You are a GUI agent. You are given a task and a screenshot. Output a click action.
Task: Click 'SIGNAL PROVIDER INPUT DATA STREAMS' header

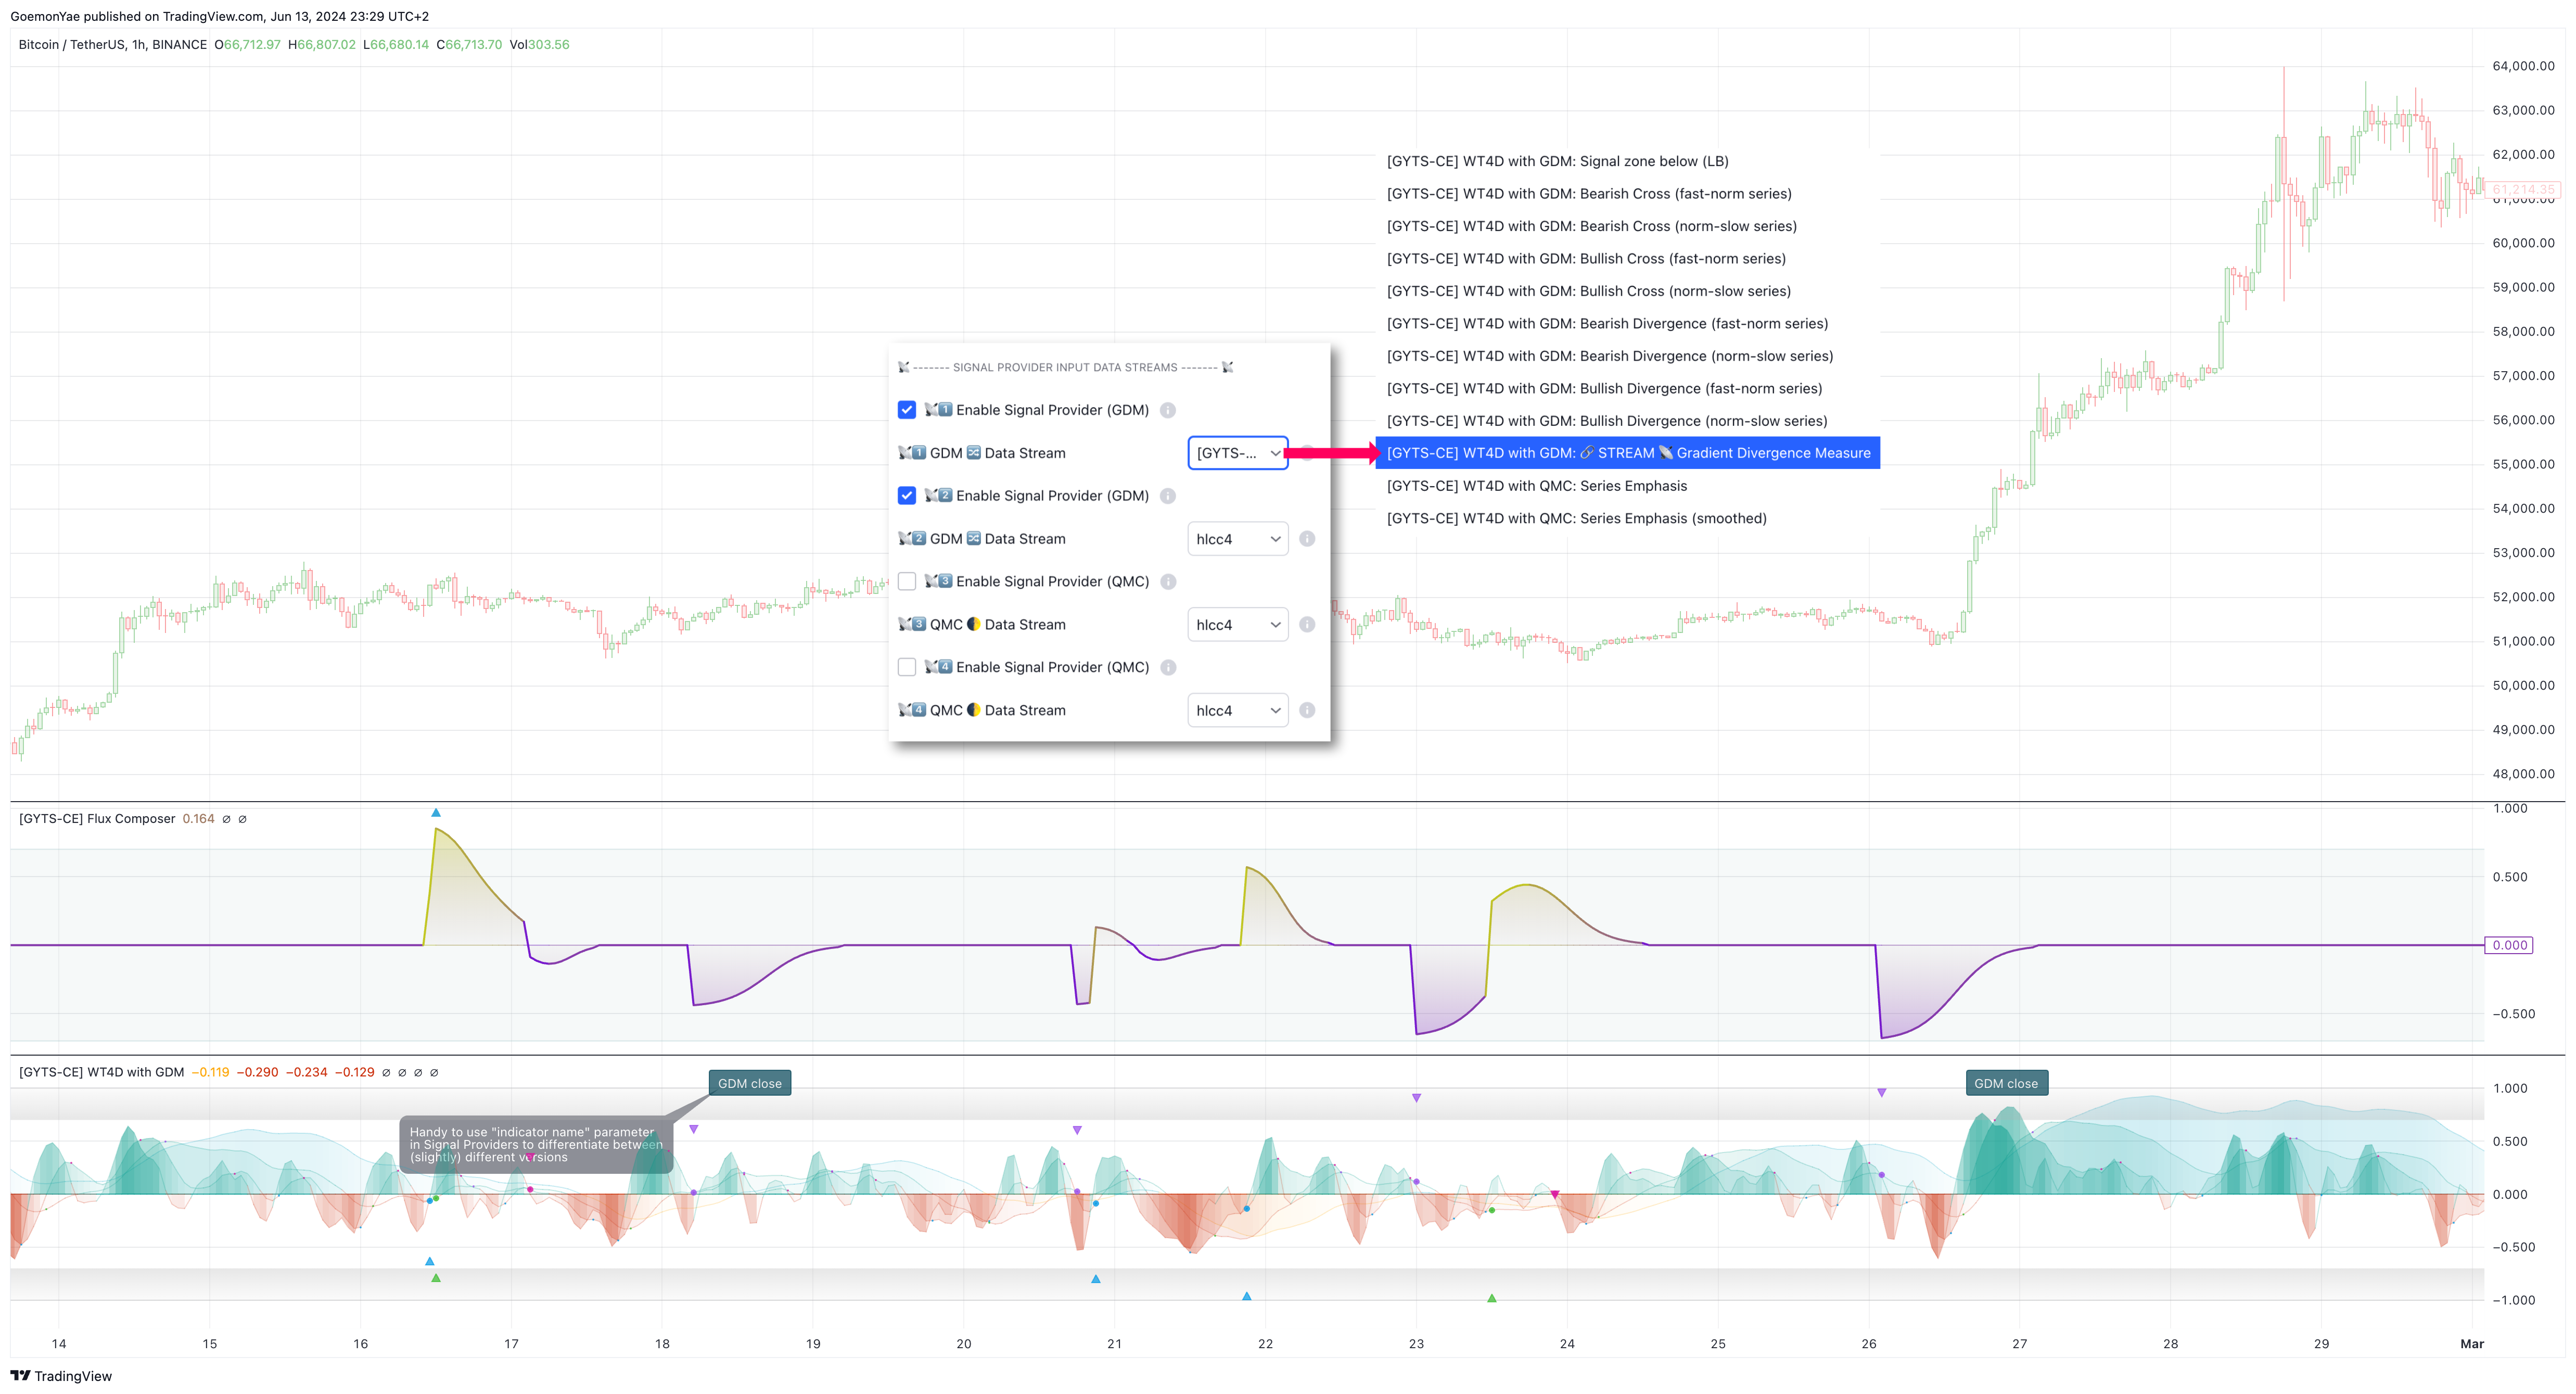tap(1065, 368)
